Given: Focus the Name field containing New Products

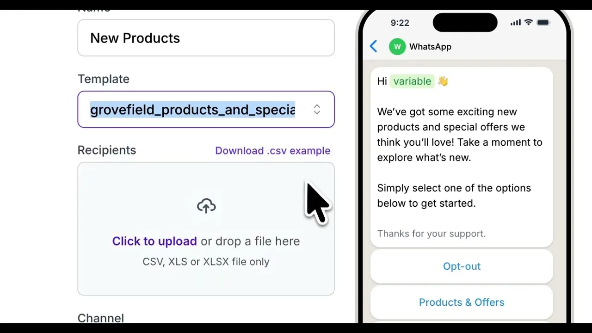Looking at the screenshot, I should tap(206, 38).
